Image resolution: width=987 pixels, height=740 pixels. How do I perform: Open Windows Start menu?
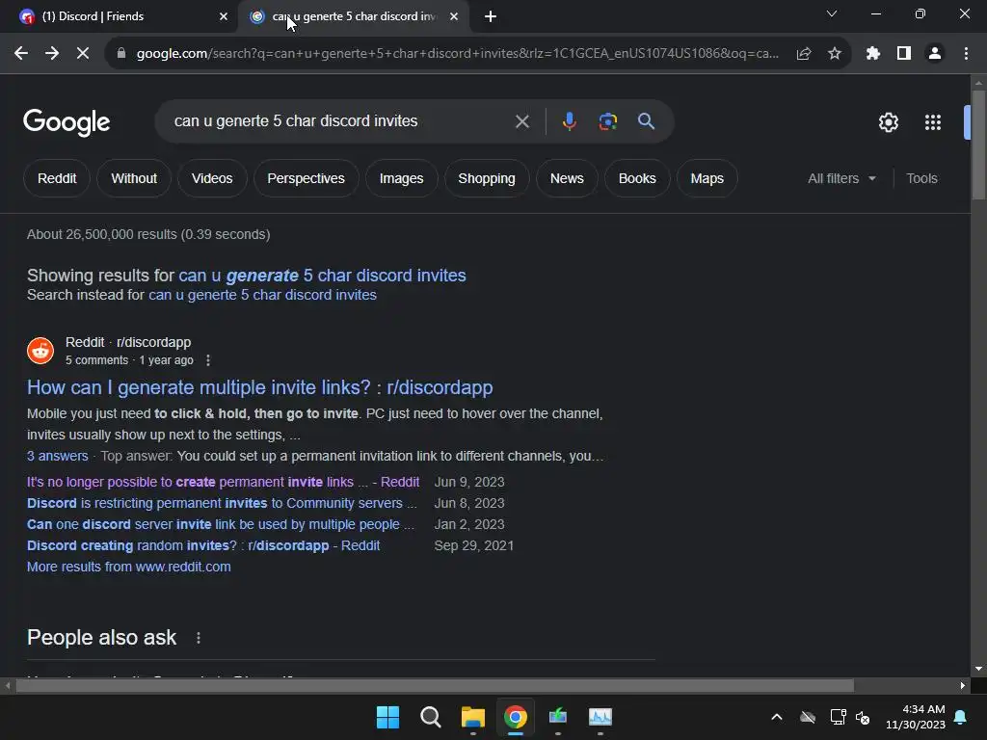(387, 717)
